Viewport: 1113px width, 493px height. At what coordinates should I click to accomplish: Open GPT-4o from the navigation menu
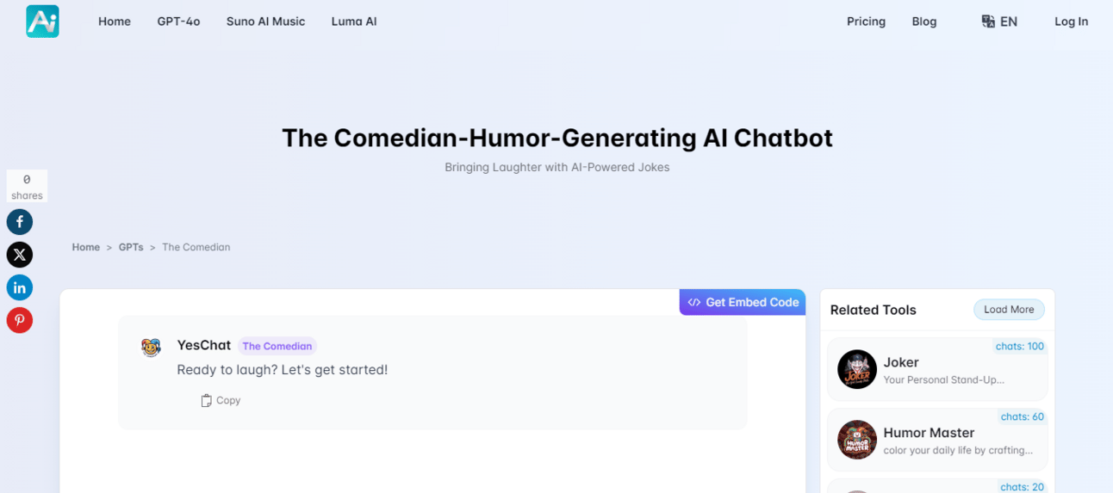(x=178, y=22)
